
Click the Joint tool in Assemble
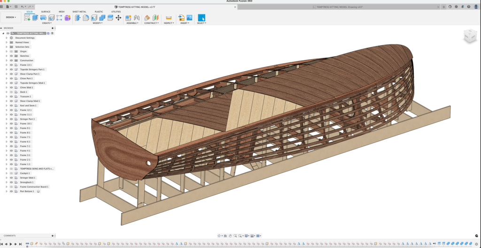coord(137,18)
